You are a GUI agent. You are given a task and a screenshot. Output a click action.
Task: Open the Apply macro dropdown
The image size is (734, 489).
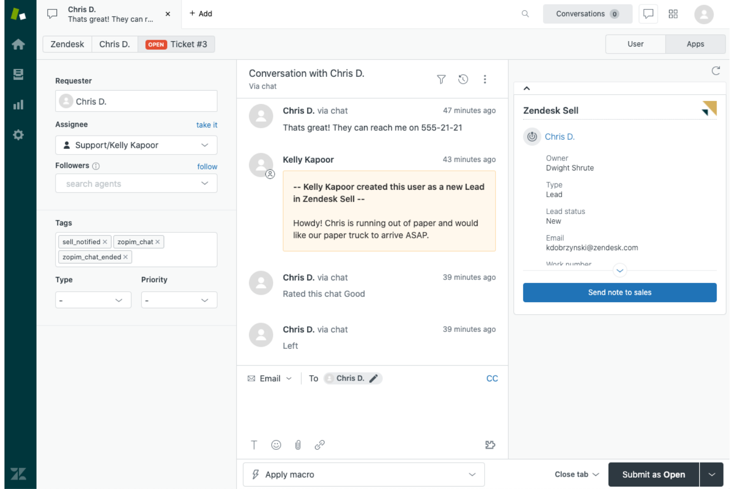tap(364, 474)
